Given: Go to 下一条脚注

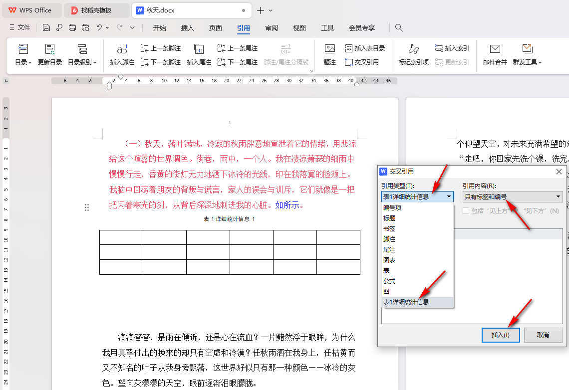Looking at the screenshot, I should pyautogui.click(x=160, y=62).
